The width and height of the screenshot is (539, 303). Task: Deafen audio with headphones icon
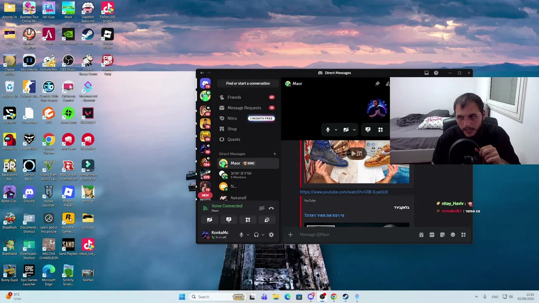(256, 235)
